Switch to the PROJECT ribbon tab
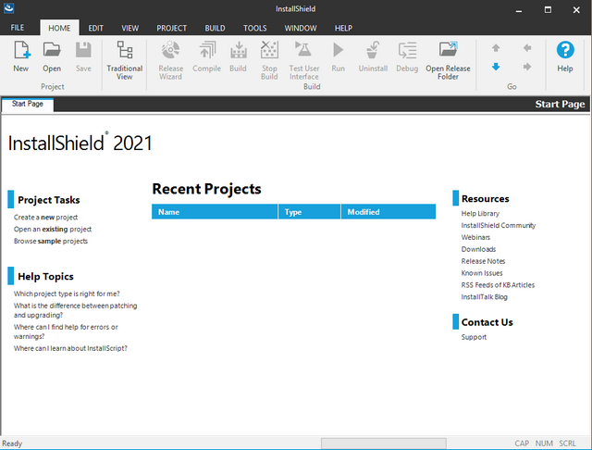Screen dimensions: 592x450 (171, 29)
